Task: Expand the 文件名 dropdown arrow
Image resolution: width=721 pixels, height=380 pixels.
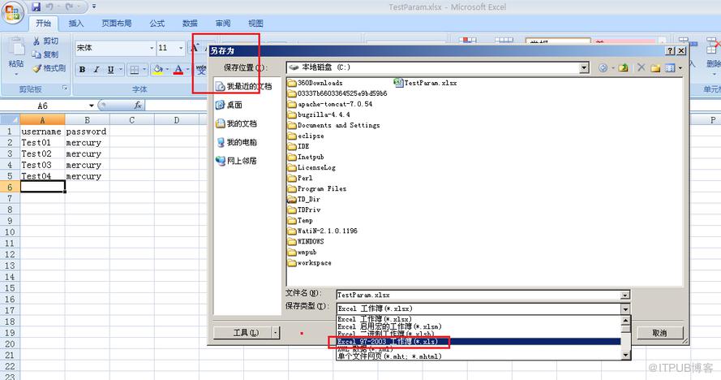Action: [x=625, y=295]
